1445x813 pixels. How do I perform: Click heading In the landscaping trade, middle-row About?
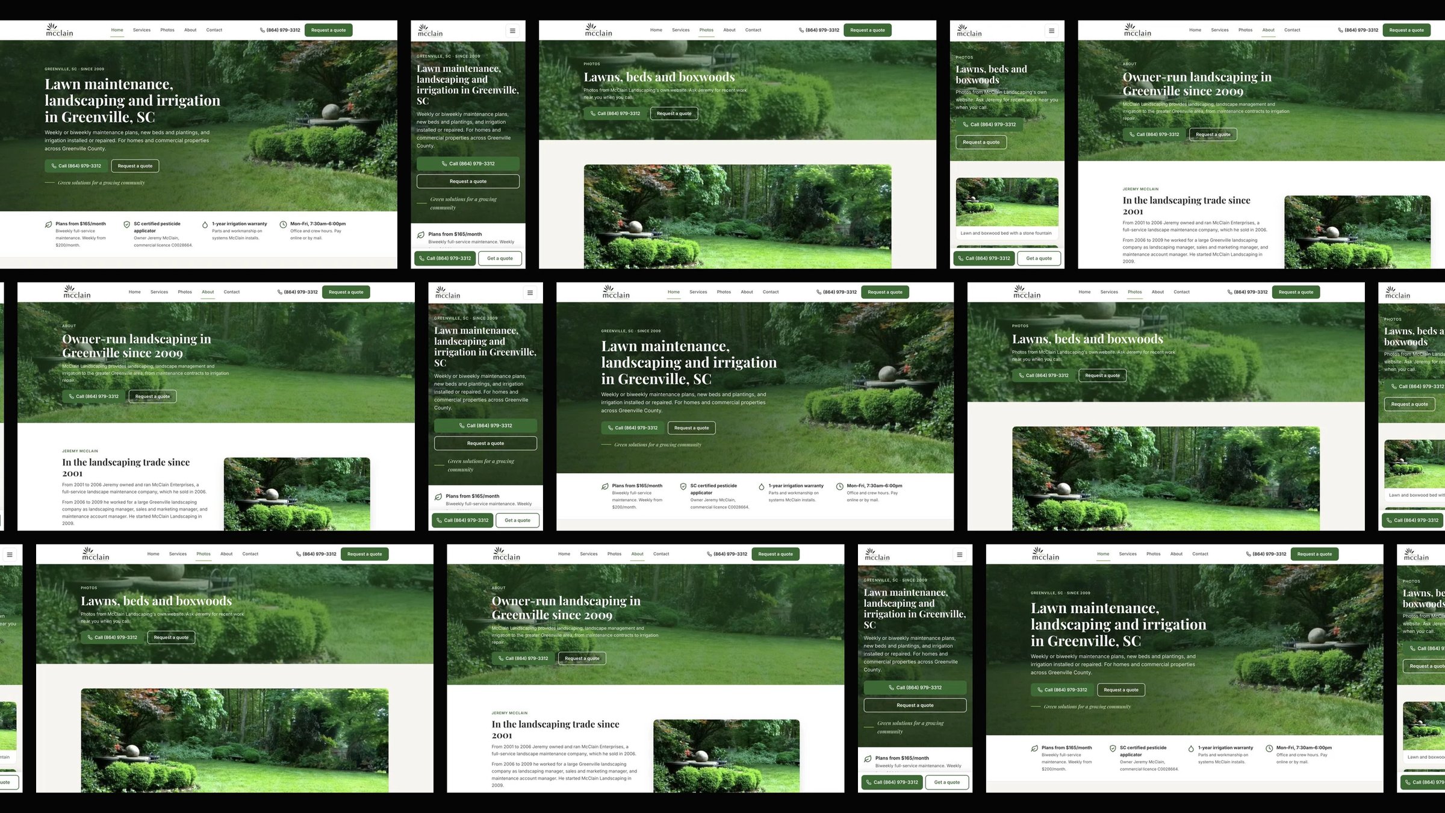click(126, 468)
